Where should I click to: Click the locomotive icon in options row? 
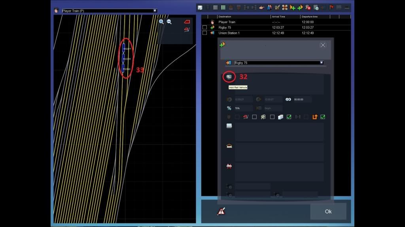coord(263,117)
